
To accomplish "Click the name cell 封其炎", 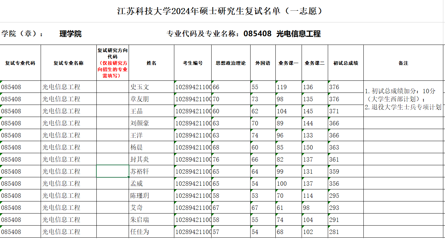I will (x=151, y=160).
